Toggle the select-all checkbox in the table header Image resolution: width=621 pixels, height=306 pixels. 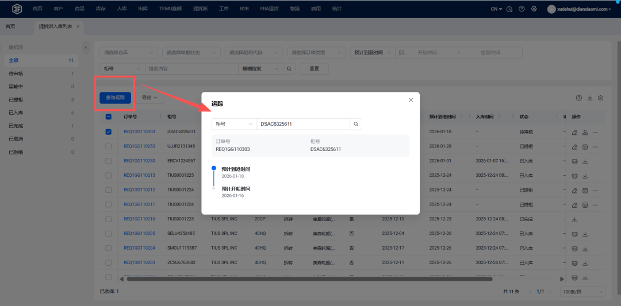[x=109, y=117]
